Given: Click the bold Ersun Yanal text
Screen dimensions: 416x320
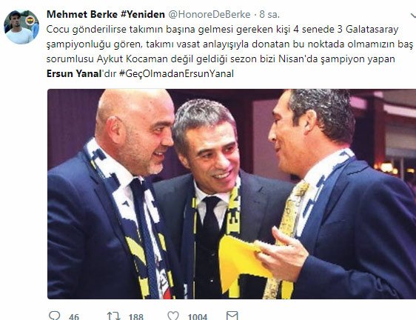Looking at the screenshot, I should pos(74,73).
